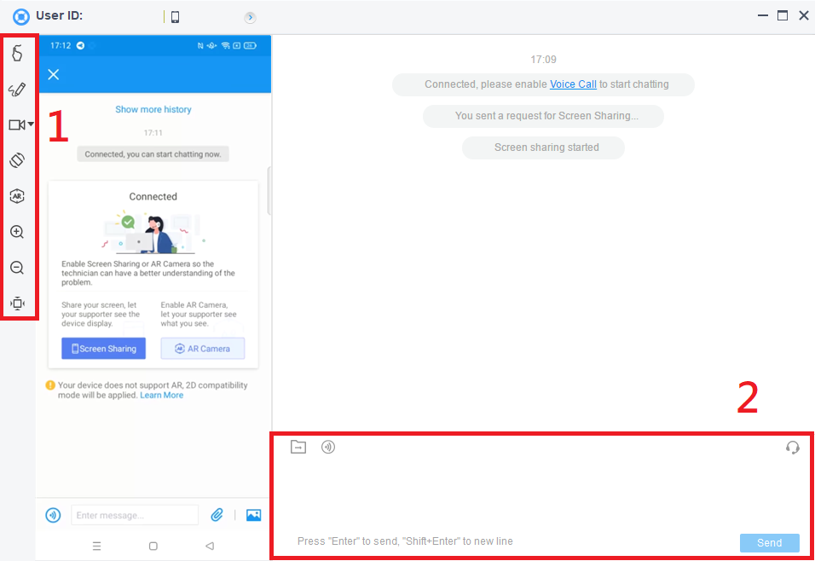Image resolution: width=815 pixels, height=561 pixels.
Task: Click the Send button
Action: pyautogui.click(x=769, y=543)
